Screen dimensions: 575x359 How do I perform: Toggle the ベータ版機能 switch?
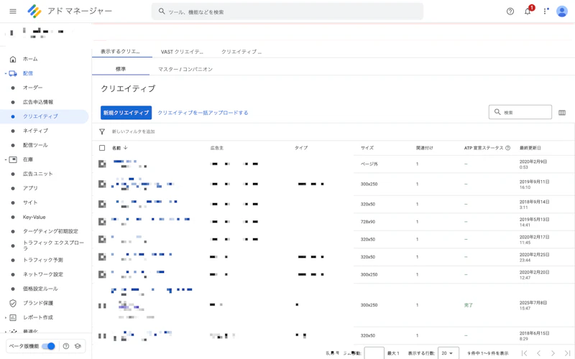[48, 346]
